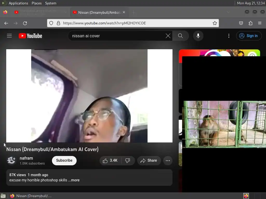Expand description with ...more

[74, 180]
